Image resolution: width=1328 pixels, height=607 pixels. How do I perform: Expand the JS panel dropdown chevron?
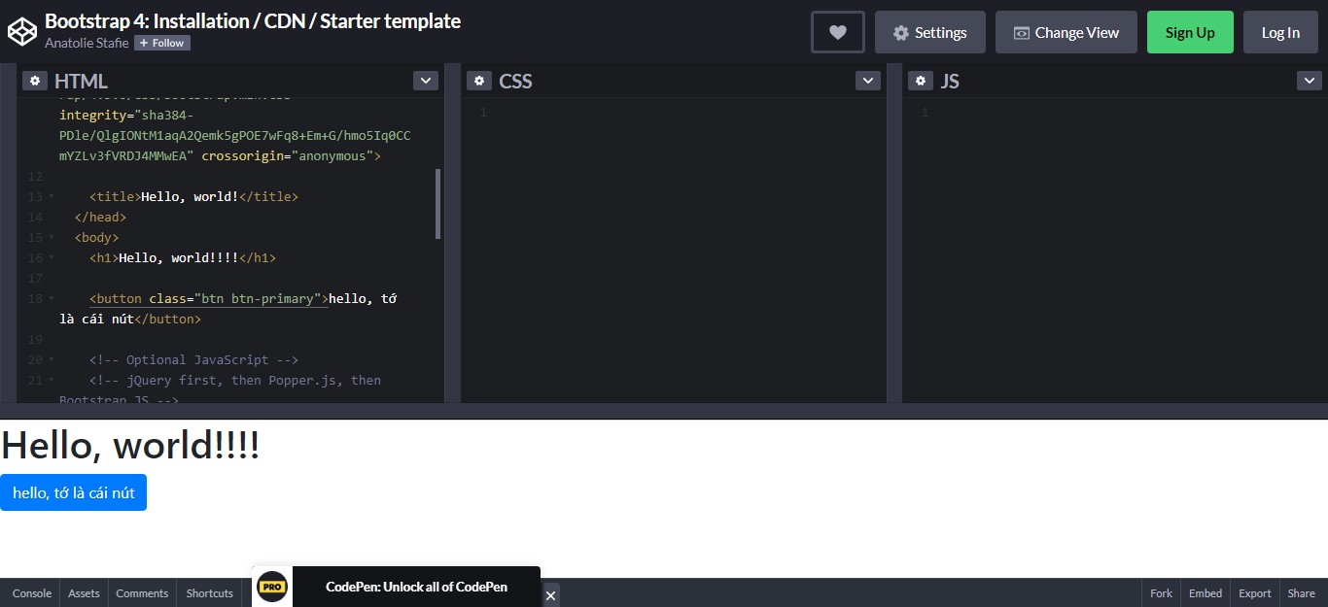[1310, 81]
